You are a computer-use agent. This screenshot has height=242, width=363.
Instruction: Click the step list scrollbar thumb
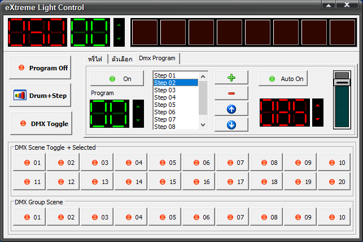[x=203, y=98]
